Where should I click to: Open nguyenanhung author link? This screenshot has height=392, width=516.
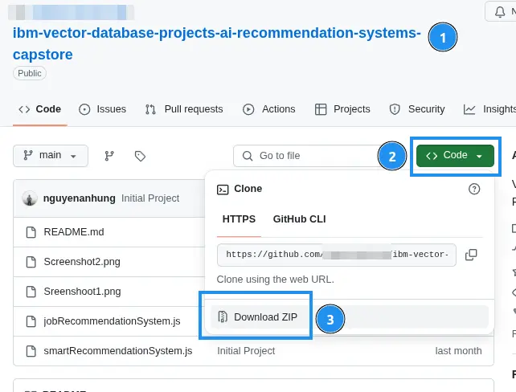[x=80, y=198]
